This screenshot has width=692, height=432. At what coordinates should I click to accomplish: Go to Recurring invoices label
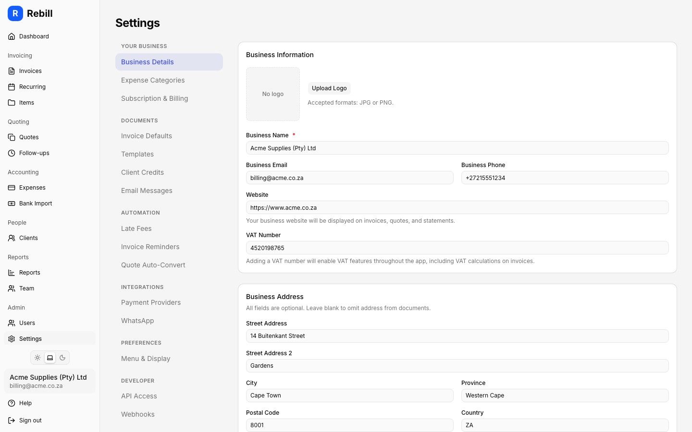point(32,87)
